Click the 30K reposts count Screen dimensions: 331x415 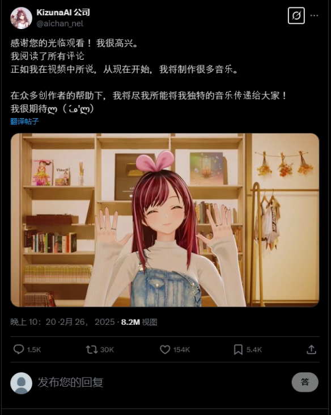107,350
